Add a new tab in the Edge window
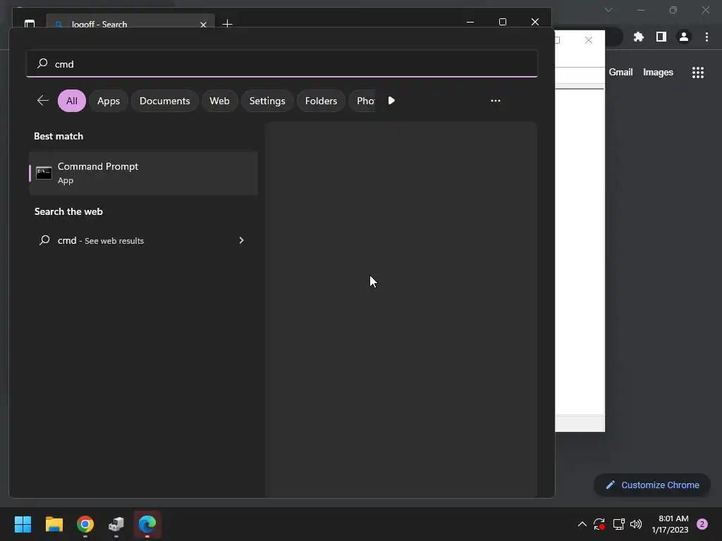 click(227, 23)
